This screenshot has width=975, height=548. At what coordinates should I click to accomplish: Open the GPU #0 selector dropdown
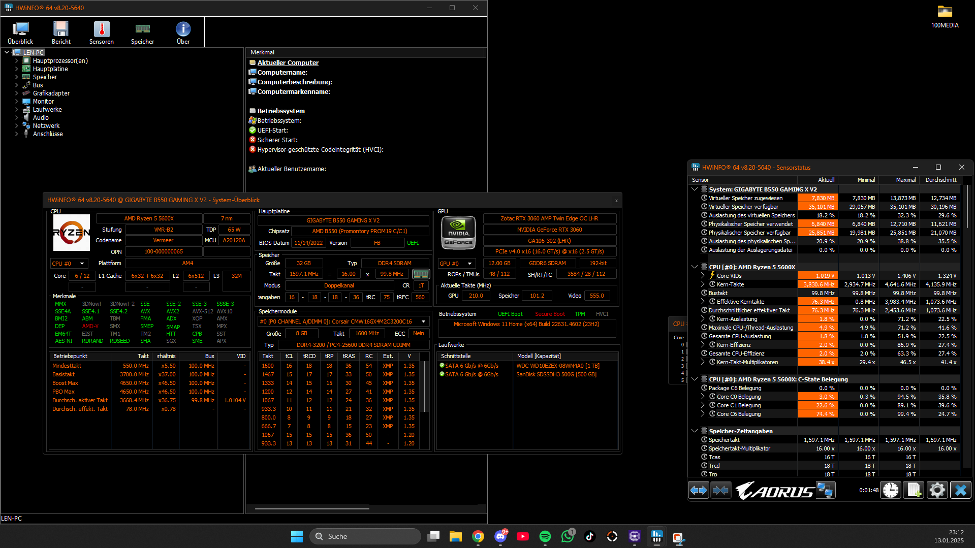[x=456, y=264]
